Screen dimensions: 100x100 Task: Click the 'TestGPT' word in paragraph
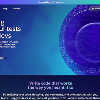(6, 98)
